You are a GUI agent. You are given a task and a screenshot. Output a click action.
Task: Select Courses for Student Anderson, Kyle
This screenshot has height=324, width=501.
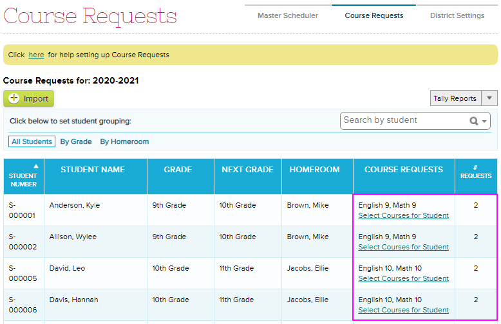coord(403,215)
